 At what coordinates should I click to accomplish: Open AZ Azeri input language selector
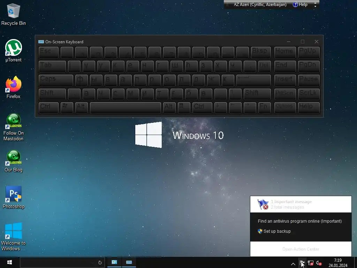[x=260, y=5]
